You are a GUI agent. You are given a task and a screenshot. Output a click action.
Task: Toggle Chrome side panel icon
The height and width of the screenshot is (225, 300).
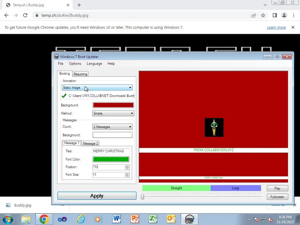click(x=275, y=15)
